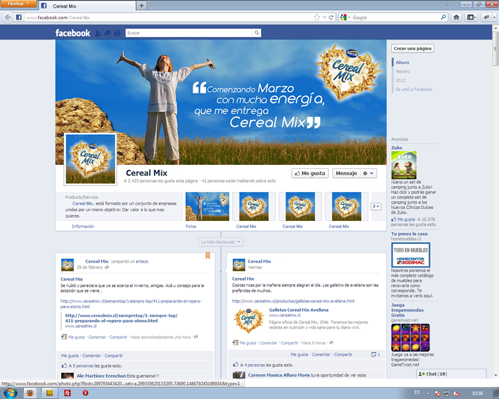The width and height of the screenshot is (499, 399).
Task: Open Facebook notifications globe icon
Action: point(118,33)
